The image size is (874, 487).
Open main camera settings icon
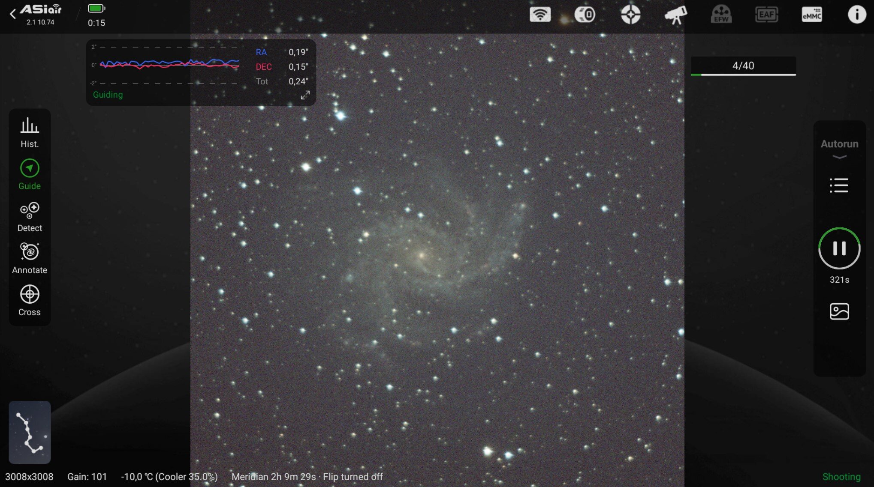585,15
